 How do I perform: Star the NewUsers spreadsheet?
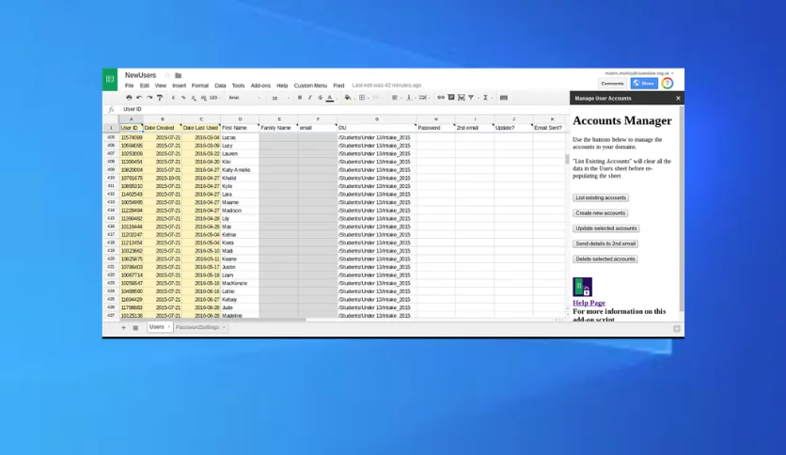pos(167,75)
